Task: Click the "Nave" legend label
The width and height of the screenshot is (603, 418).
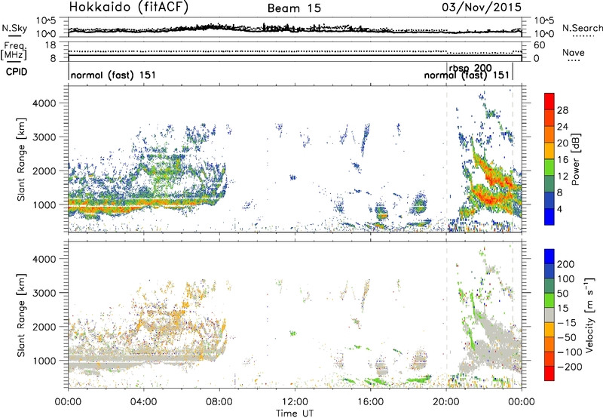Action: 573,52
